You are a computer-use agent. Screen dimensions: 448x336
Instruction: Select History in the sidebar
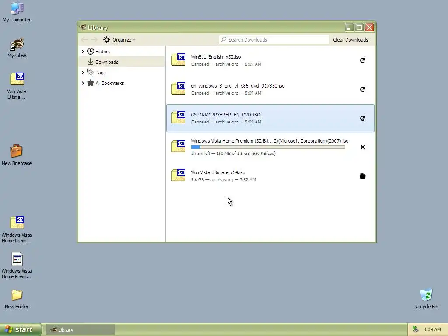point(102,52)
